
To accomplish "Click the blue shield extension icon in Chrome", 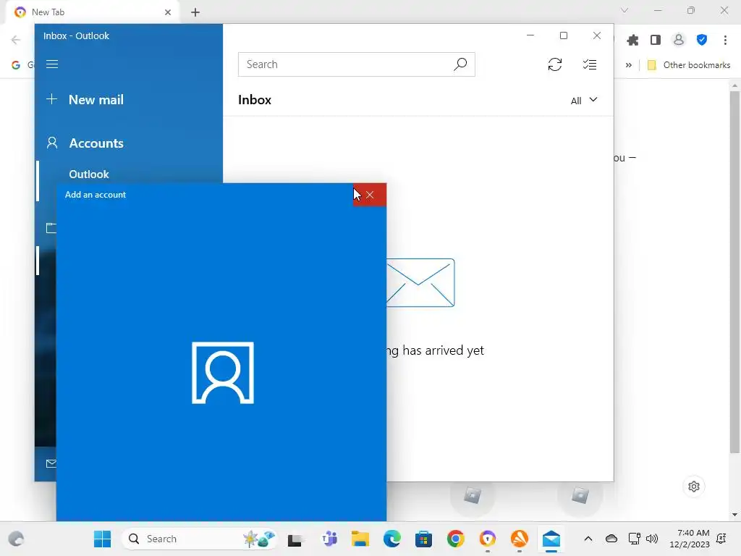I will [x=702, y=41].
